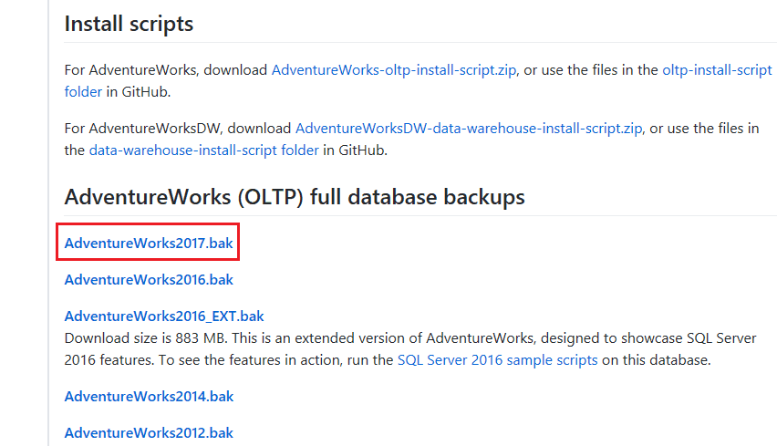This screenshot has width=777, height=446.
Task: Follow the SQL Server 2016 sample scripts link
Action: pos(497,360)
